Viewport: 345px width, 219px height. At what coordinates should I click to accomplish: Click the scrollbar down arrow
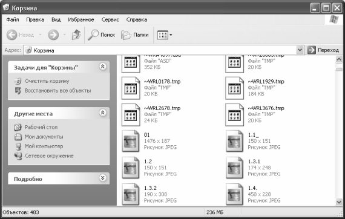tap(339, 201)
